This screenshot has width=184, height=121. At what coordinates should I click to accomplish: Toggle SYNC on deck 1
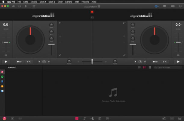coord(6,29)
